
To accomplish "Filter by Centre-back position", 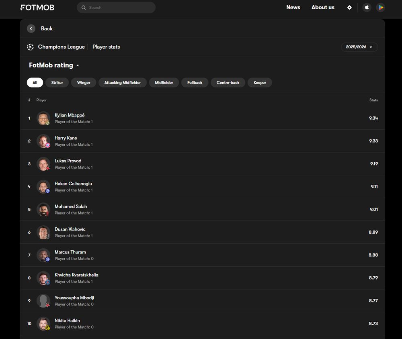I will (228, 82).
